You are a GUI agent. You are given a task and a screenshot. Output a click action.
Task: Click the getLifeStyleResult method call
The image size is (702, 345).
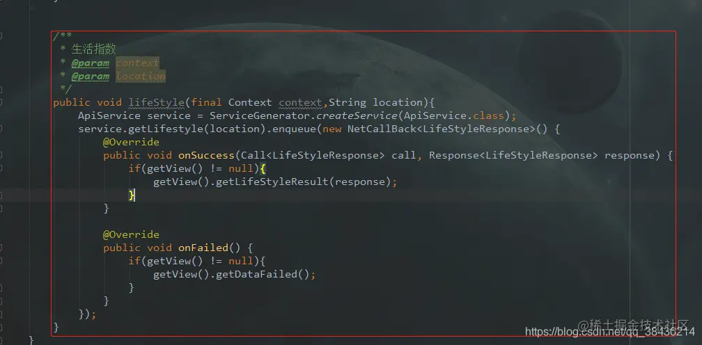[x=272, y=182]
